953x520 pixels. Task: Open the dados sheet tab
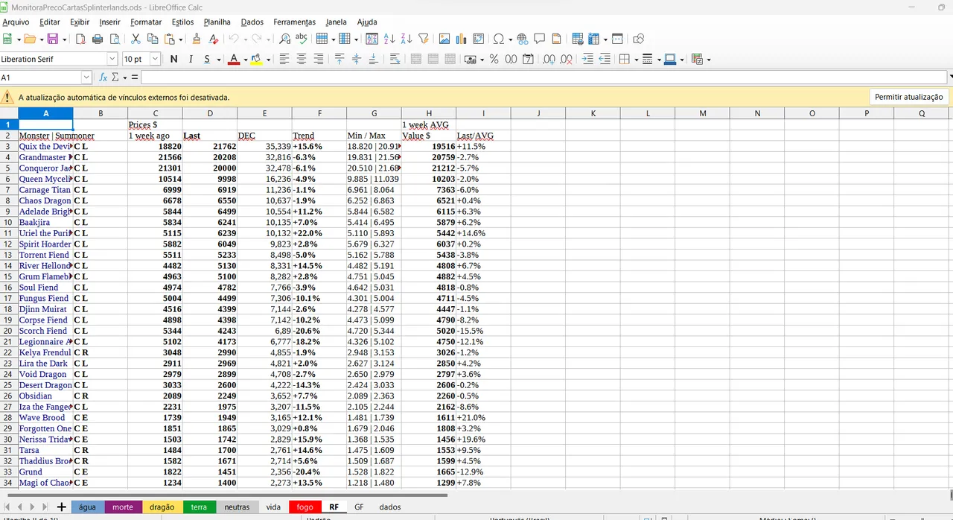click(x=389, y=507)
